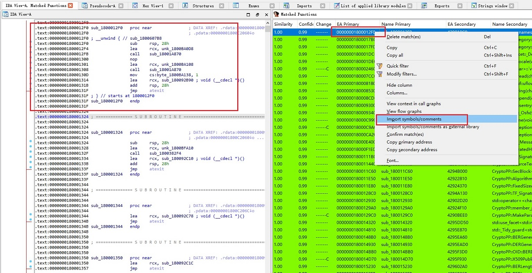Switch to the Pseudocode-A tab
The width and height of the screenshot is (532, 273).
coord(103,6)
